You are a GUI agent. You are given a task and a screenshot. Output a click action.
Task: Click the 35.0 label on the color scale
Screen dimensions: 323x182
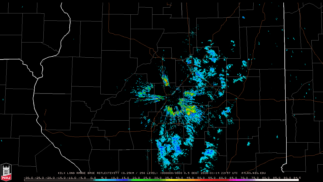click(x=169, y=178)
